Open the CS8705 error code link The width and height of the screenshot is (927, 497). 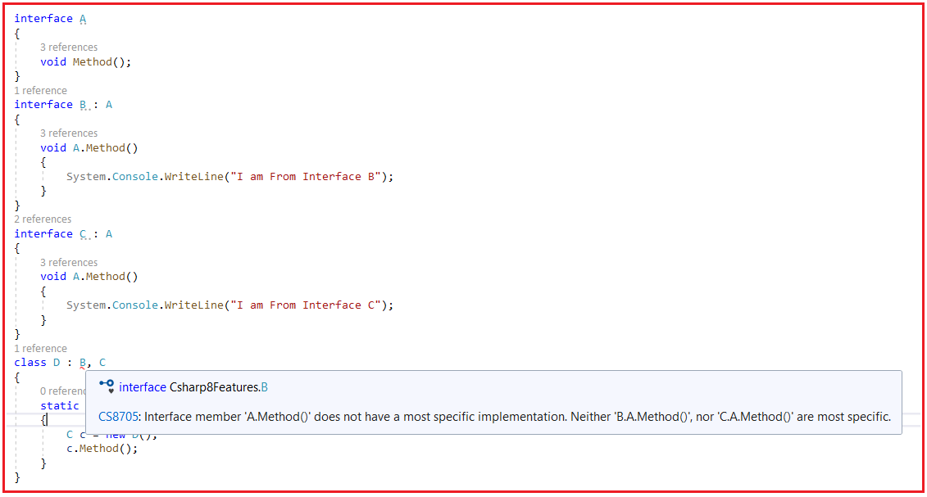pos(118,417)
